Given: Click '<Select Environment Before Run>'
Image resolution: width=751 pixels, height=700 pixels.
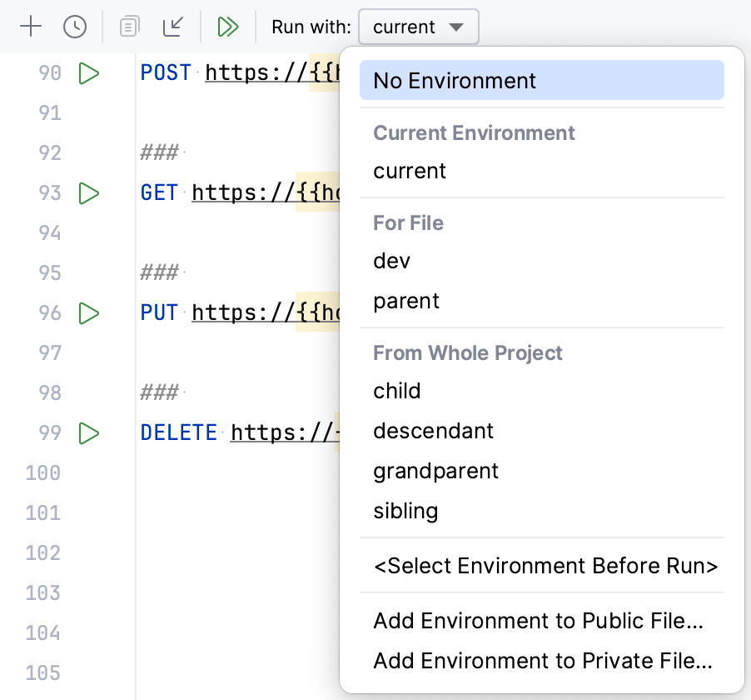Looking at the screenshot, I should [x=545, y=566].
